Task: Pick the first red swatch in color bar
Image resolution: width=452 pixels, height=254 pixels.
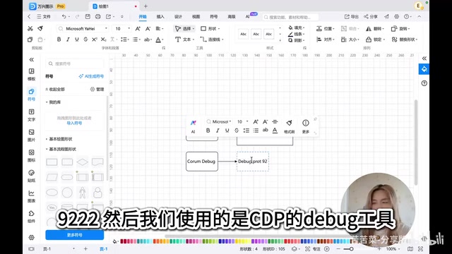Action: (121, 241)
